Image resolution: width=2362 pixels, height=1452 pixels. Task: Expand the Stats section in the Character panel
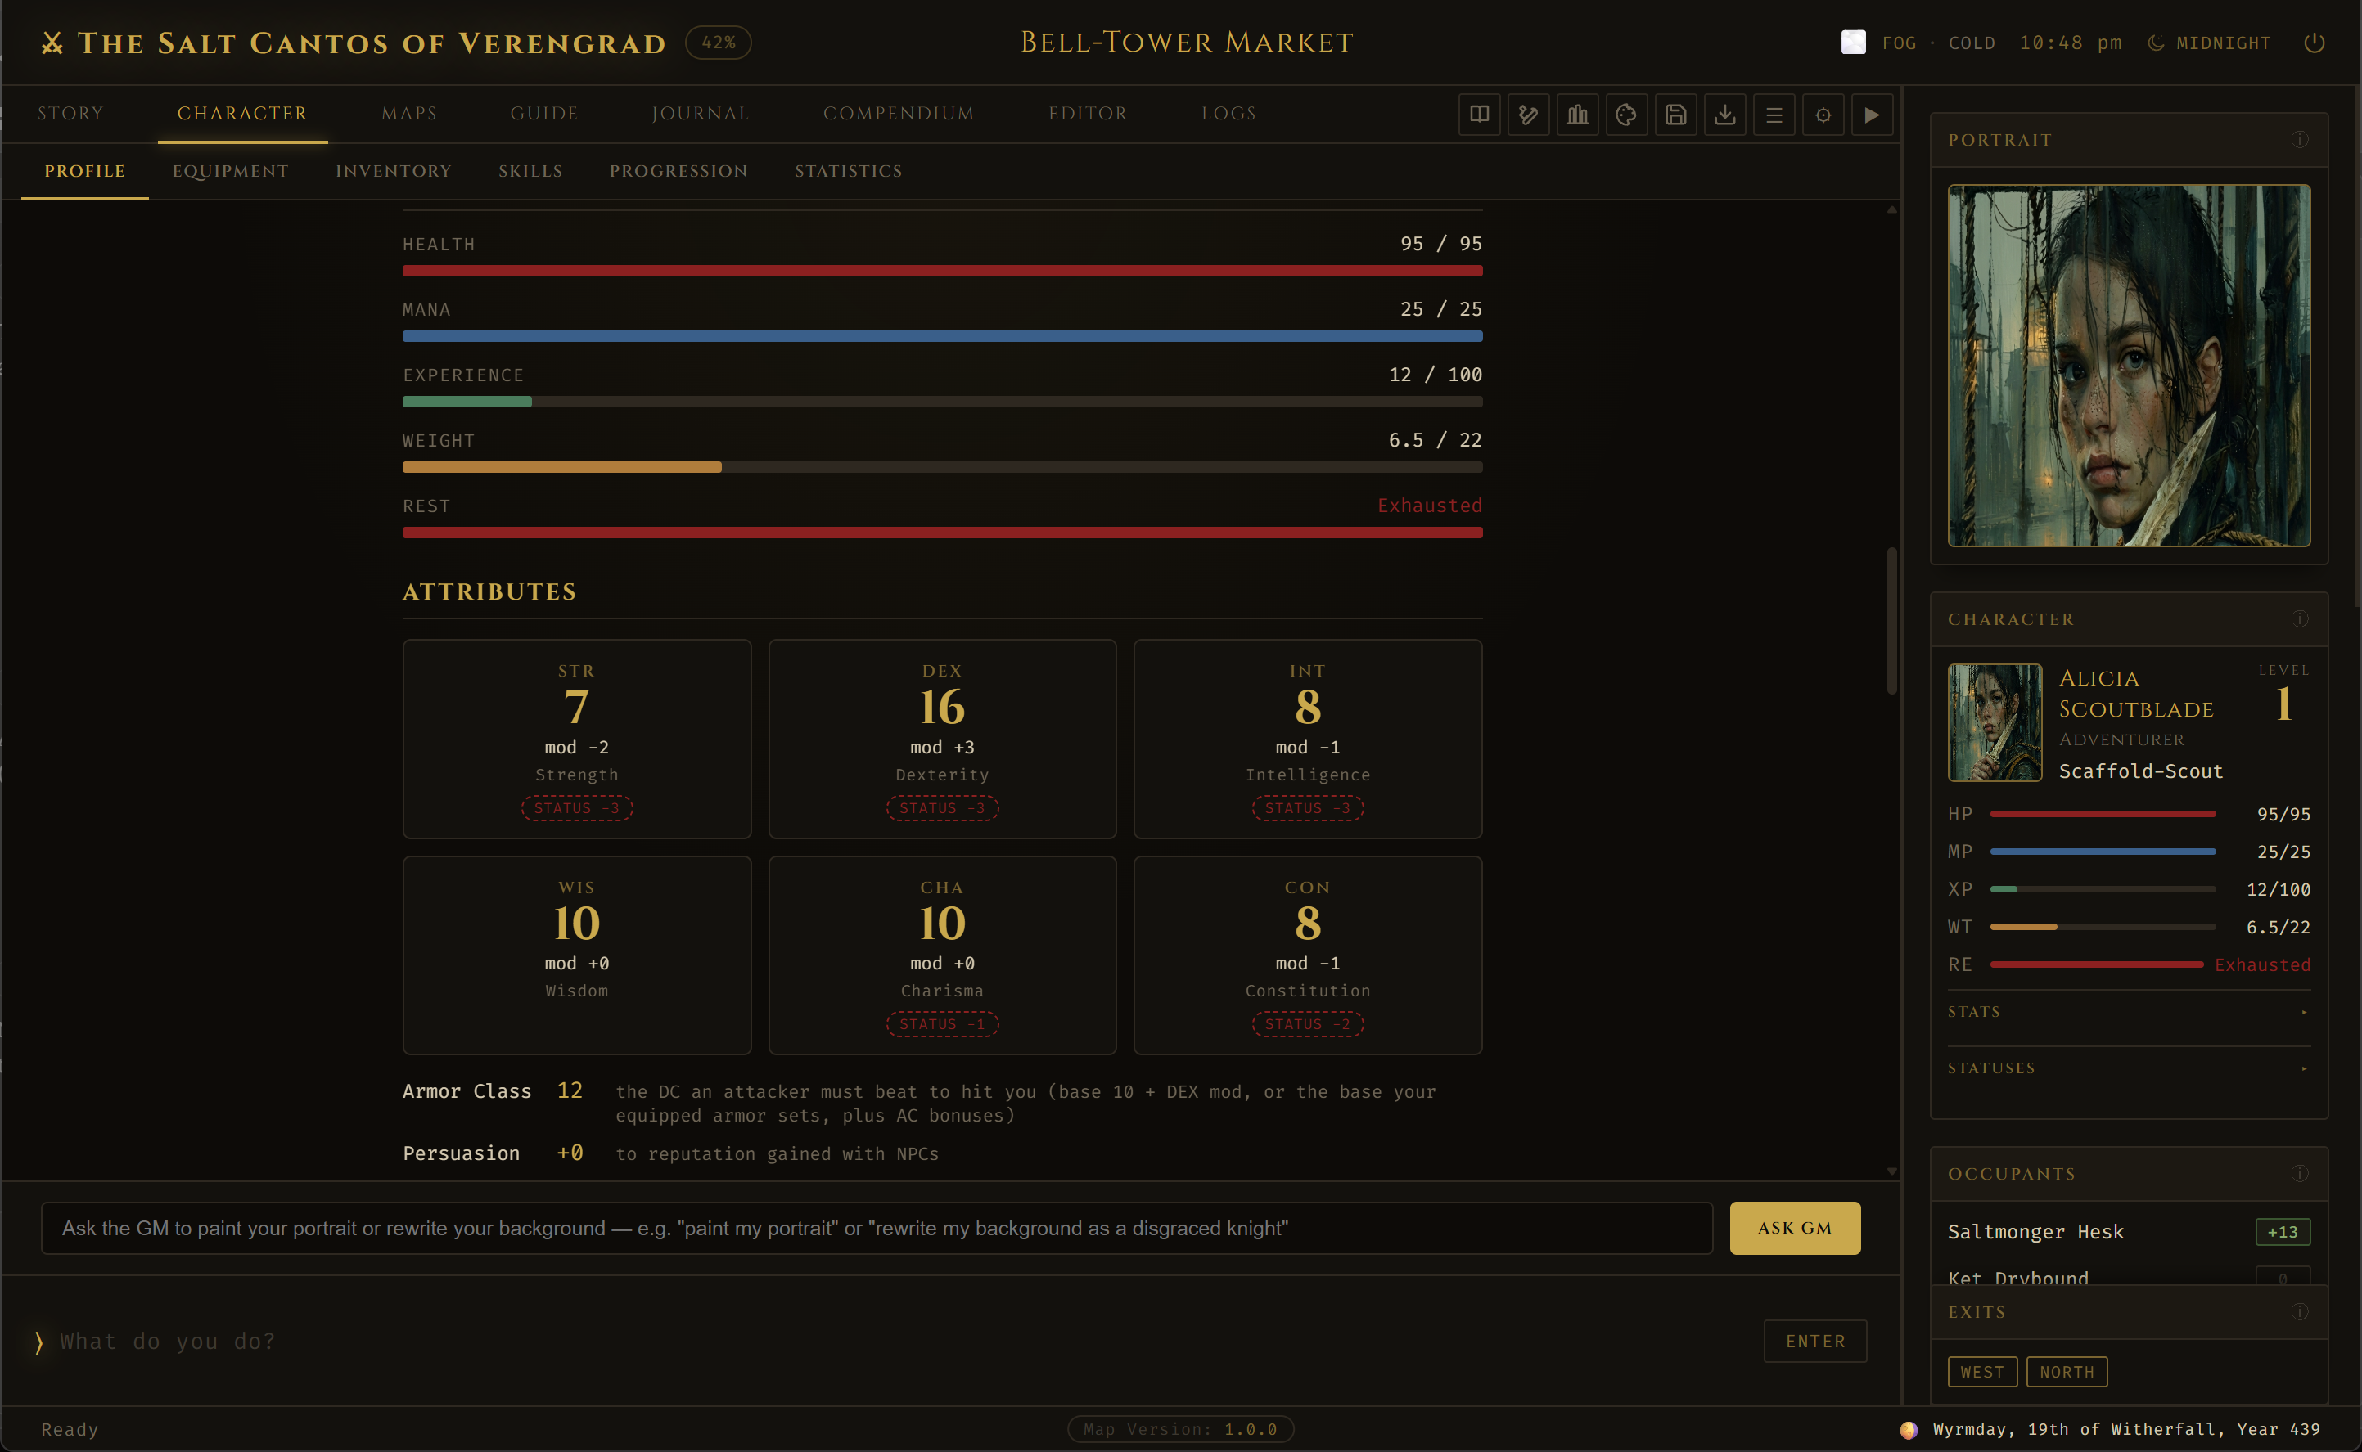click(2129, 1011)
